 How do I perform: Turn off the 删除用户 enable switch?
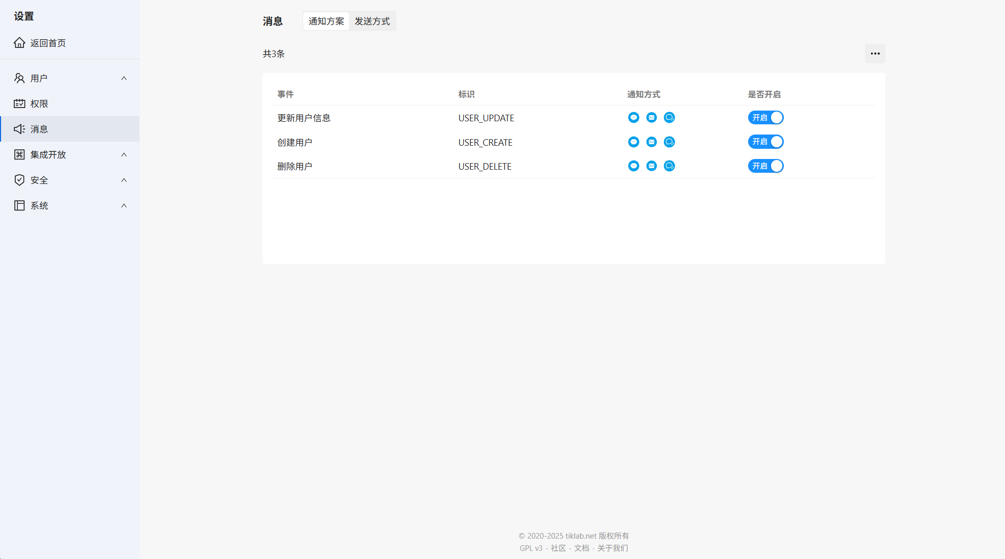point(765,166)
